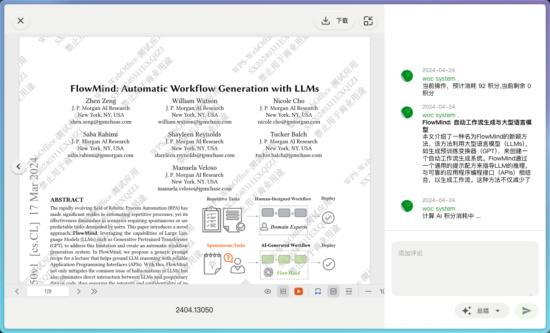The height and width of the screenshot is (333, 550).
Task: Select the blue fit-to-width icon
Action: point(318,291)
